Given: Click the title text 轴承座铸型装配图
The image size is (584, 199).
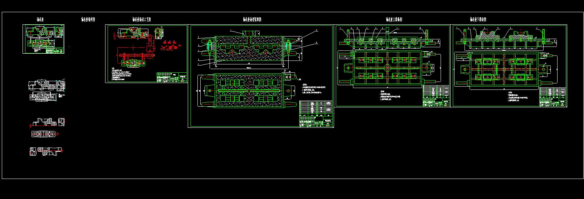Looking at the screenshot, I should pos(252,20).
